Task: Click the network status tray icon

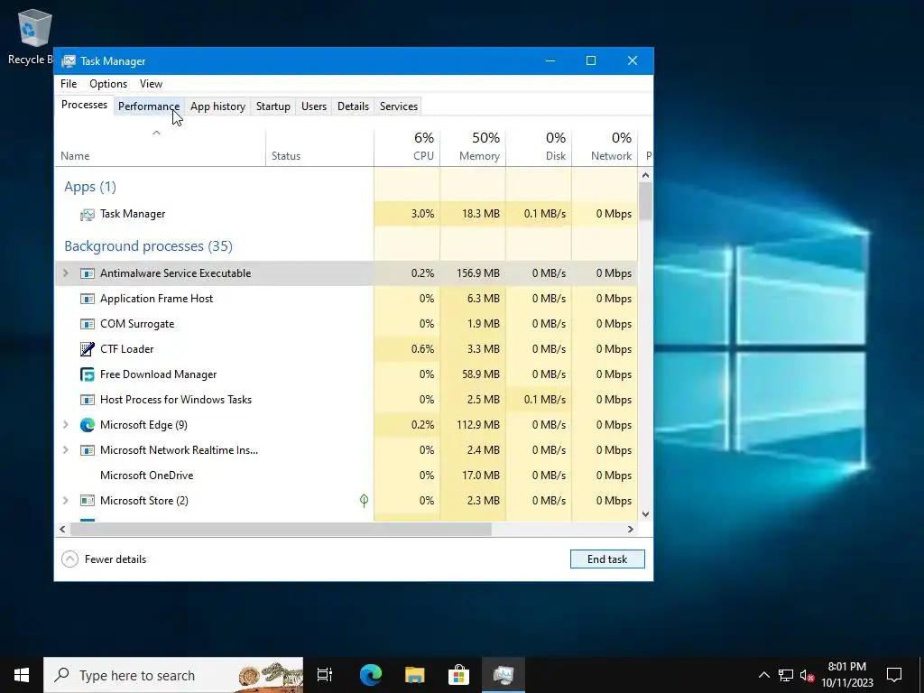Action: coord(786,675)
